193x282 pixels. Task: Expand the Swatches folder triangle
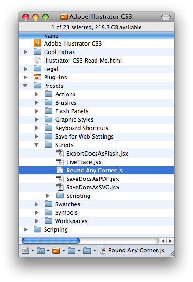tap(37, 204)
